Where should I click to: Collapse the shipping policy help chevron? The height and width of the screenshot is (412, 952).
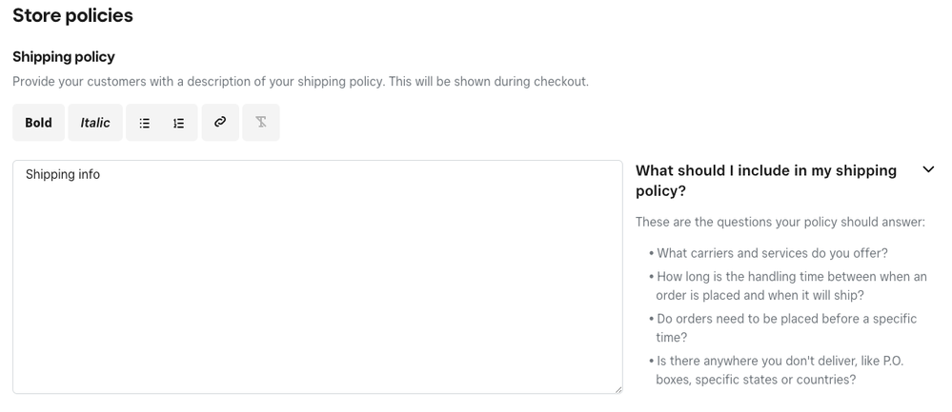[x=928, y=170]
